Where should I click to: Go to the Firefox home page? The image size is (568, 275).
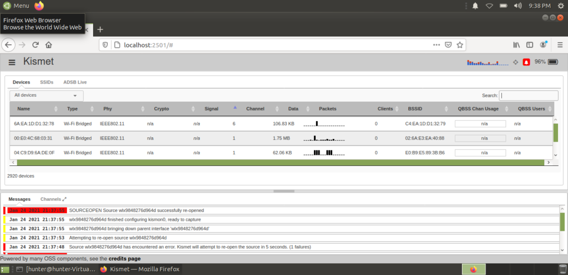pos(49,45)
